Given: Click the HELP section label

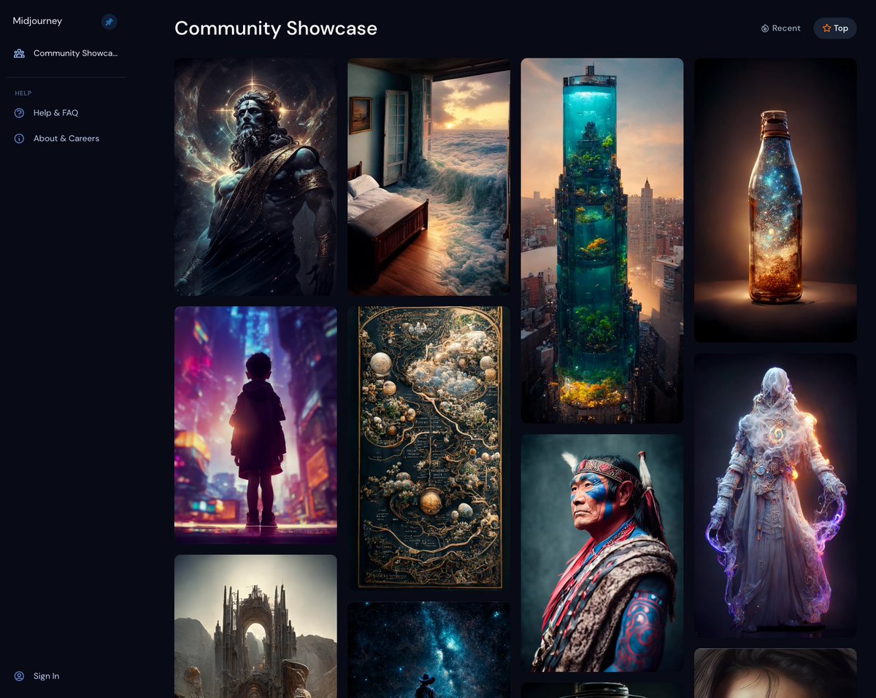Looking at the screenshot, I should point(23,93).
